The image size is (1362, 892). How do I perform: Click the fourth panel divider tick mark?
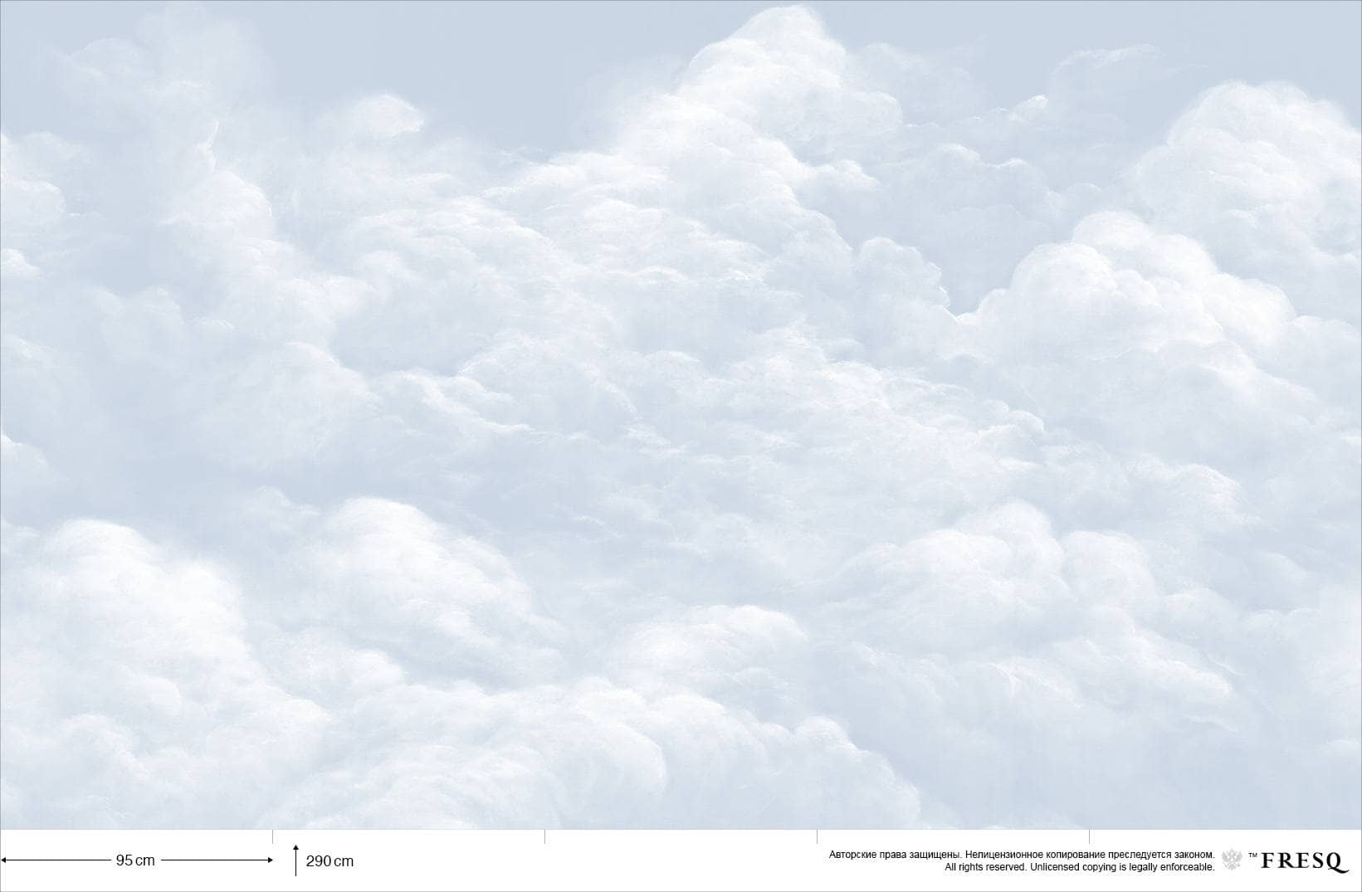(x=1090, y=836)
